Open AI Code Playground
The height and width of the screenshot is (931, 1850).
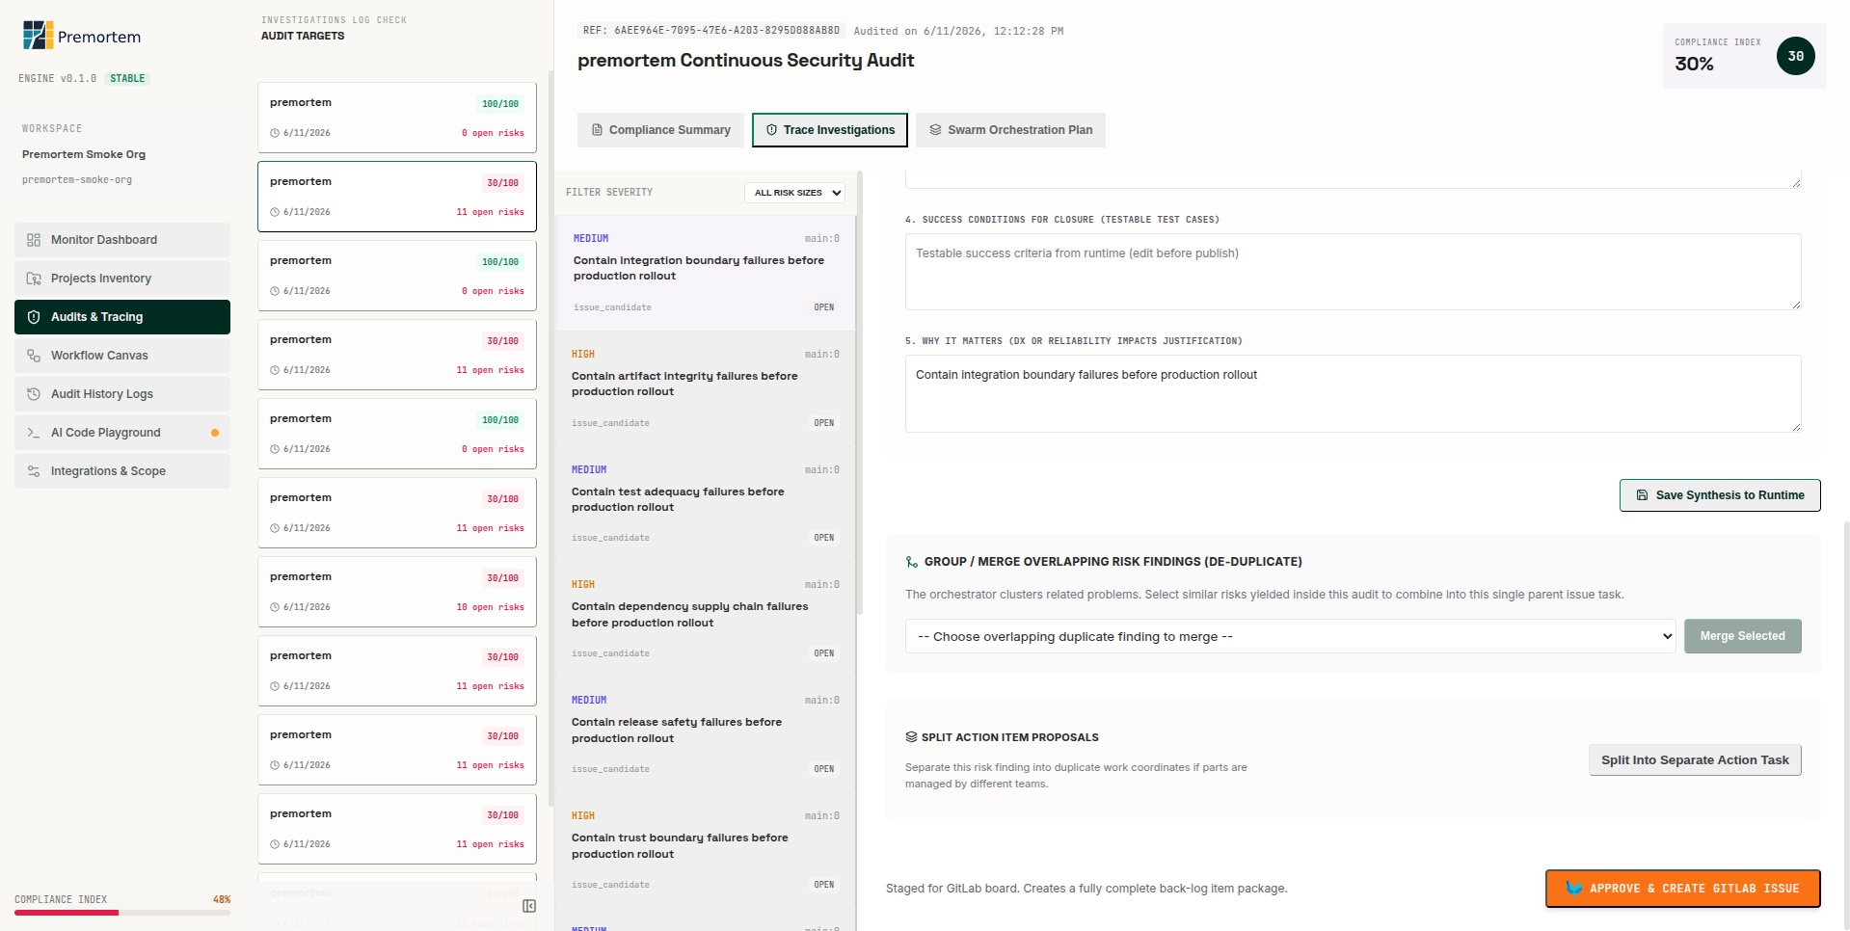point(122,433)
